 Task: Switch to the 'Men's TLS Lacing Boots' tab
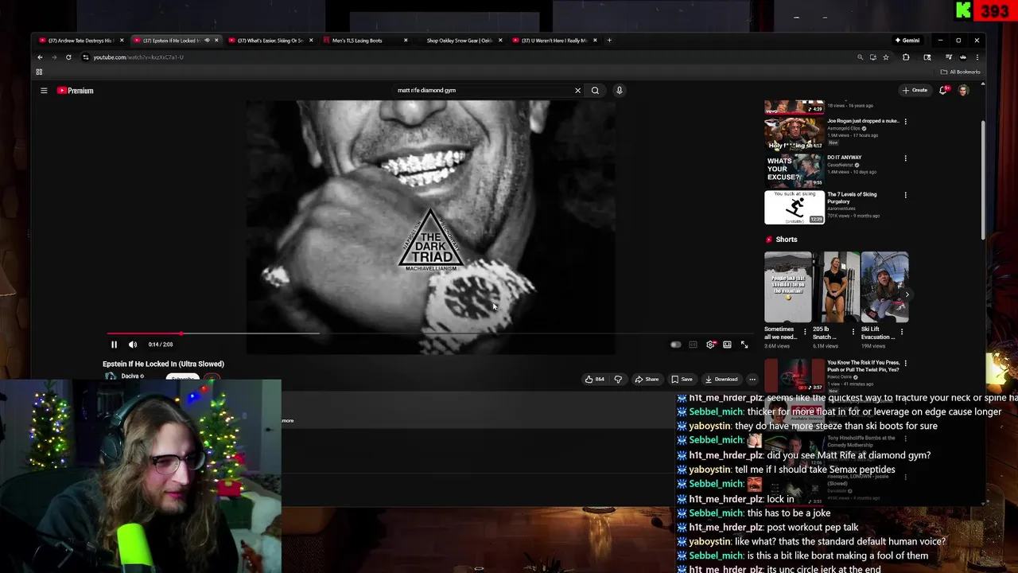pos(358,41)
